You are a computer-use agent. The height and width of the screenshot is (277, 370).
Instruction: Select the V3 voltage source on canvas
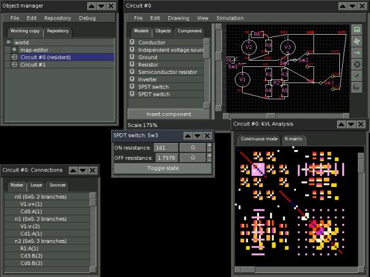coord(288,47)
